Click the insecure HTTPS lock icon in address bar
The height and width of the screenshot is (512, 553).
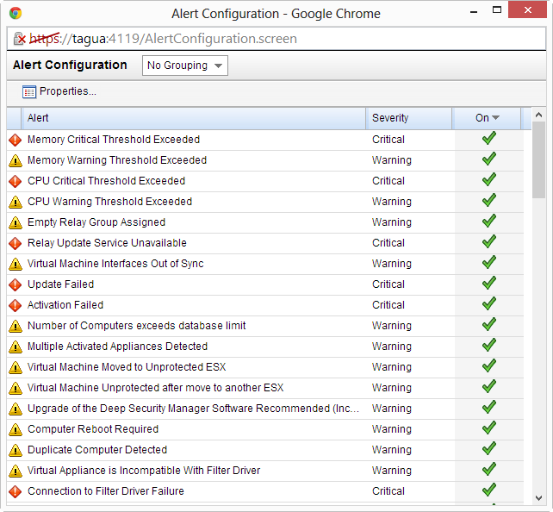pos(20,40)
